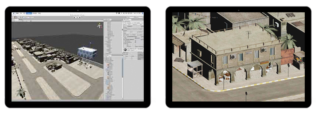Select the Move tool in the toolbar
Viewport: 316px width, 116px height.
pyautogui.click(x=15, y=17)
